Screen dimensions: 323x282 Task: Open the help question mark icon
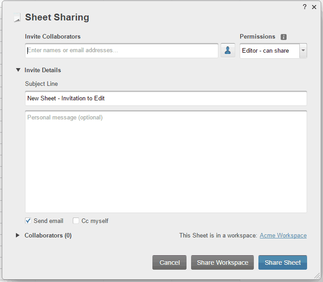coord(304,7)
